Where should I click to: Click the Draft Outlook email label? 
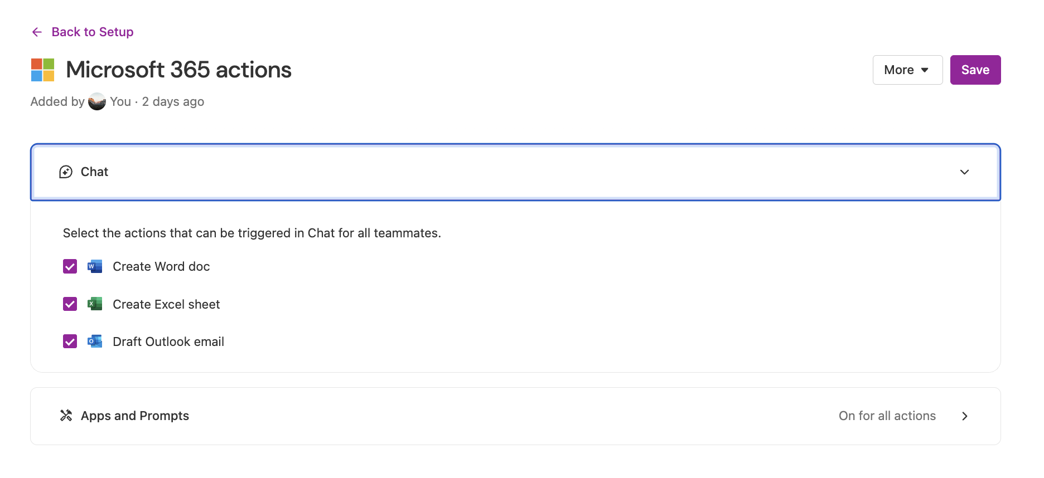coord(168,342)
